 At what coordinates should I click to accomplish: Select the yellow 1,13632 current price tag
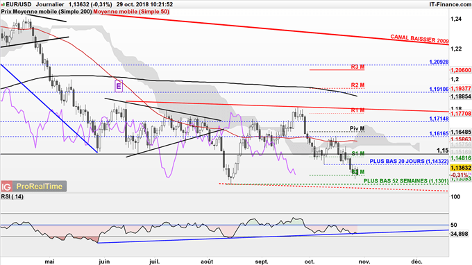pos(461,168)
